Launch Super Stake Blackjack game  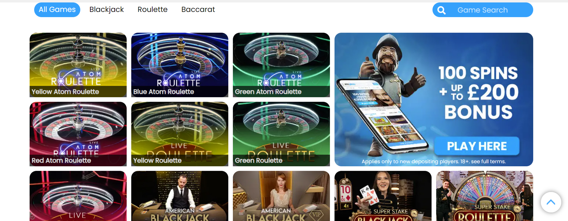coord(383,196)
